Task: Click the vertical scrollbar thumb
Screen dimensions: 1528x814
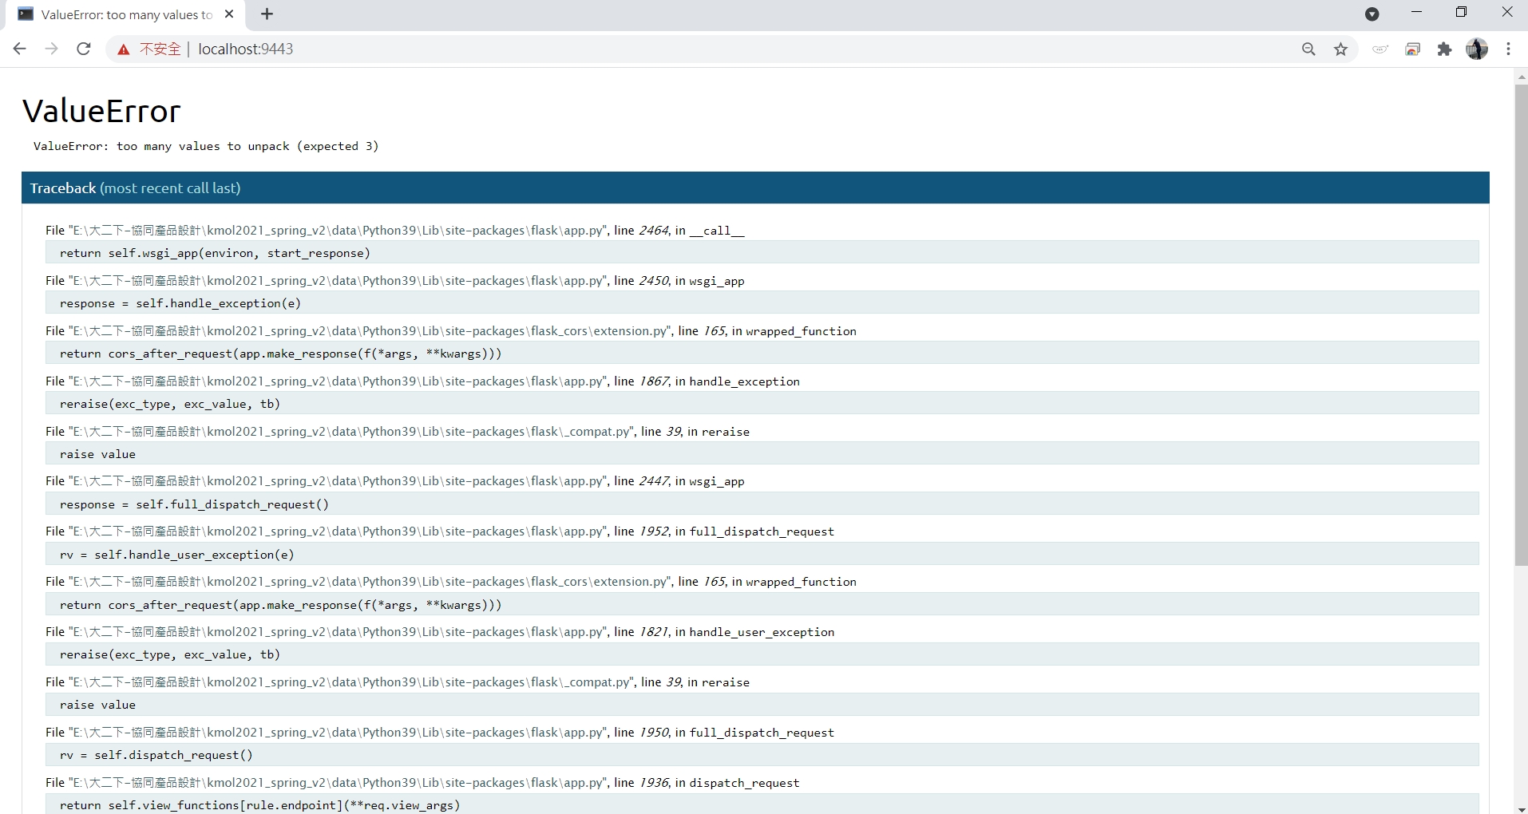Action: point(1521,325)
